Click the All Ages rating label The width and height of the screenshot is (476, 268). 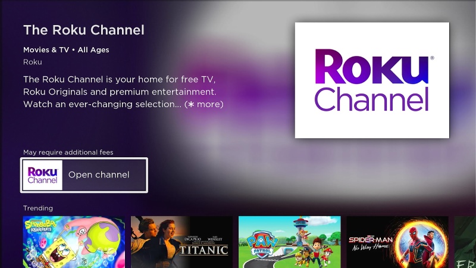93,50
